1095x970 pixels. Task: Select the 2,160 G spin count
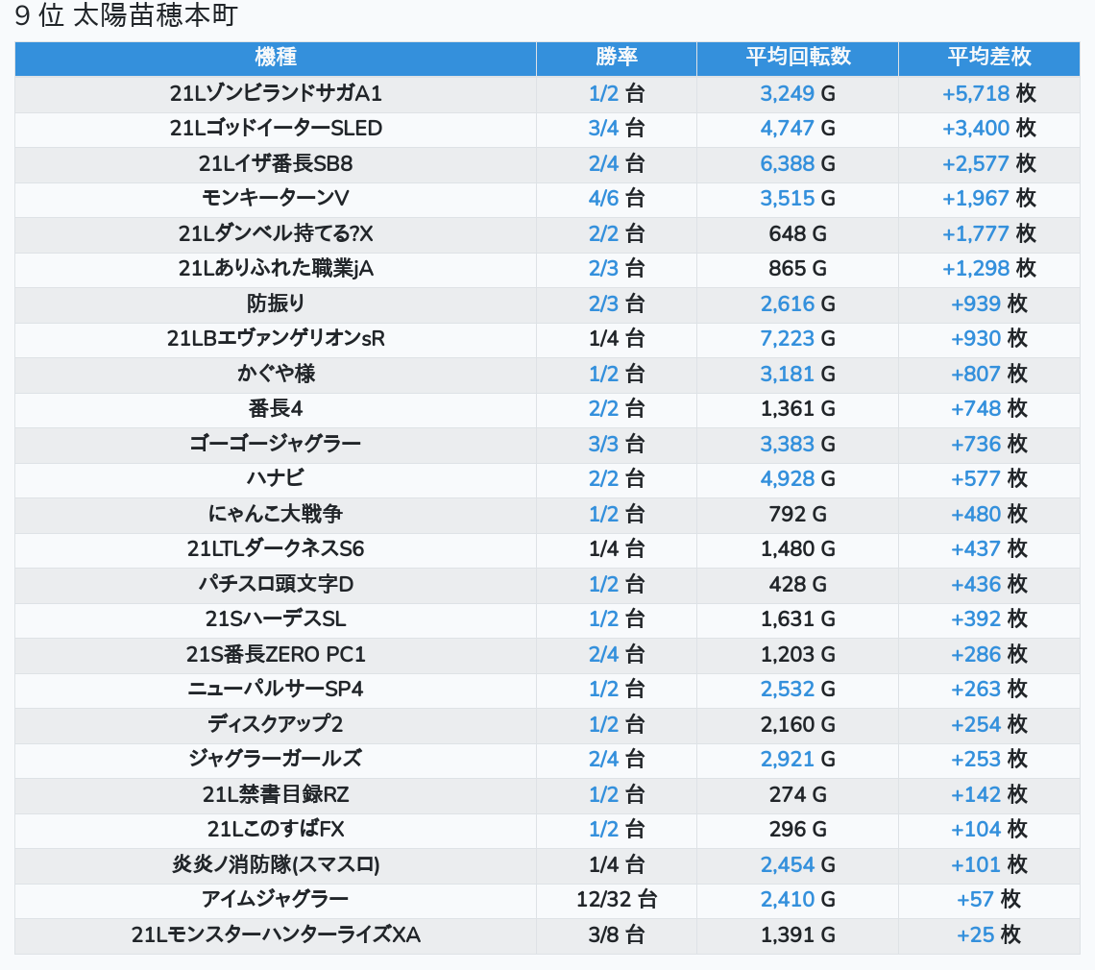[x=797, y=724]
